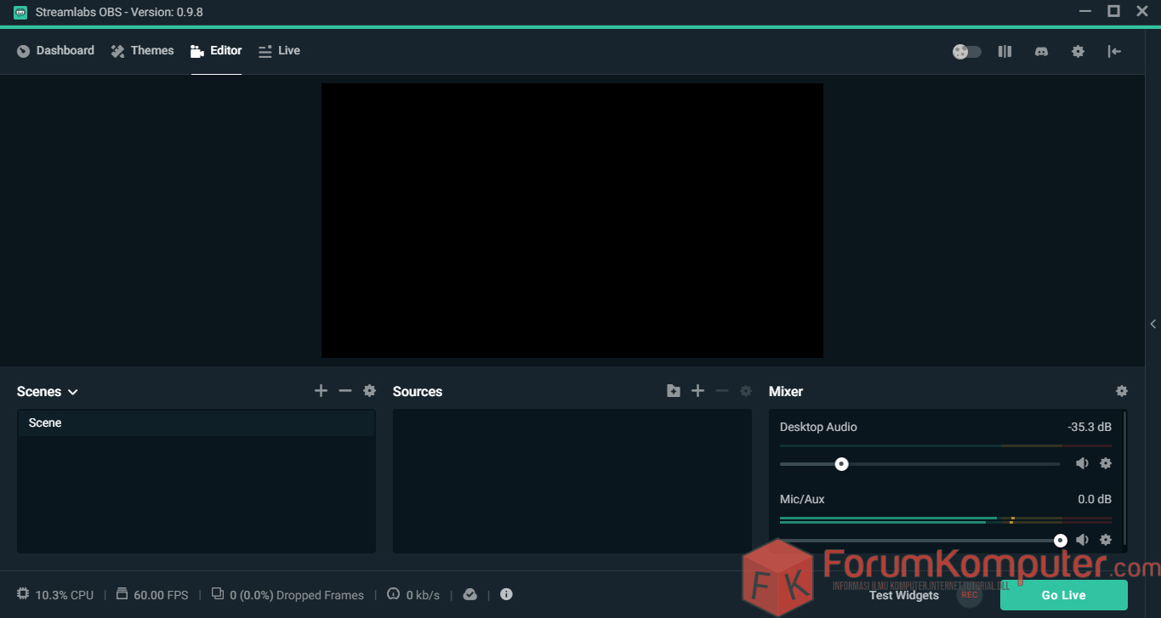Screen dimensions: 1161x618
Task: Open settings gear in the top bar
Action: pos(1078,52)
